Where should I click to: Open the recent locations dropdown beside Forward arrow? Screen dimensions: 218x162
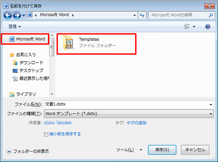pos(24,15)
